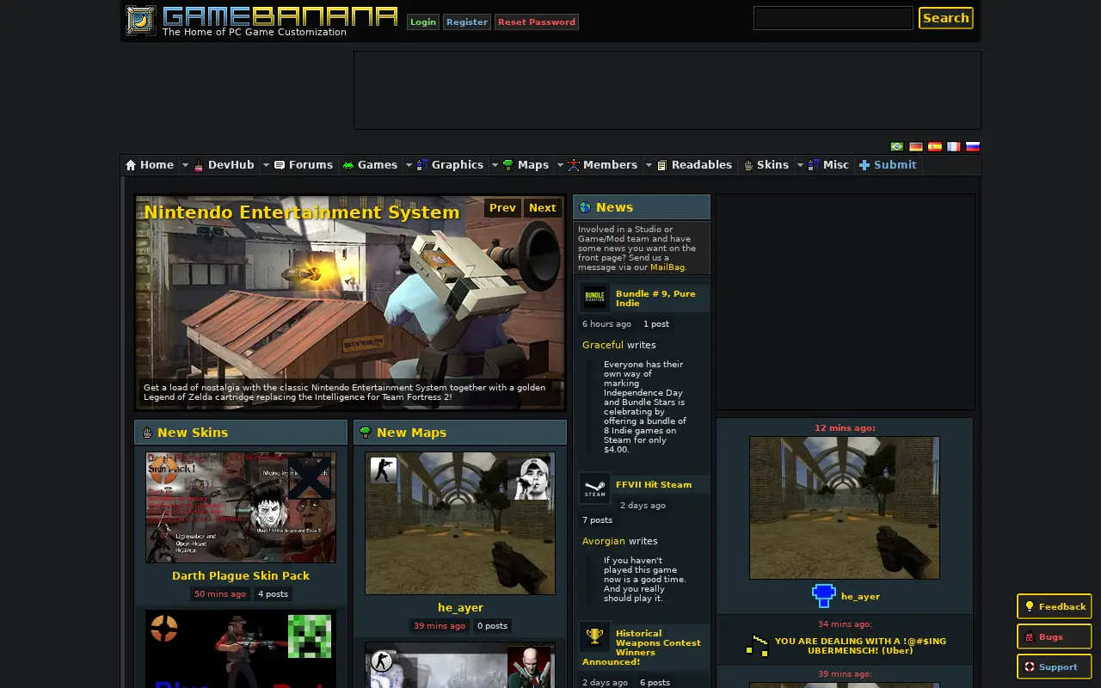Go back with the Prev button
This screenshot has width=1101, height=688.
[502, 208]
